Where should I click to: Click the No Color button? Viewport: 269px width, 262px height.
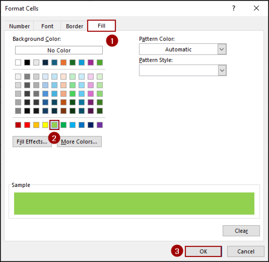[x=59, y=50]
